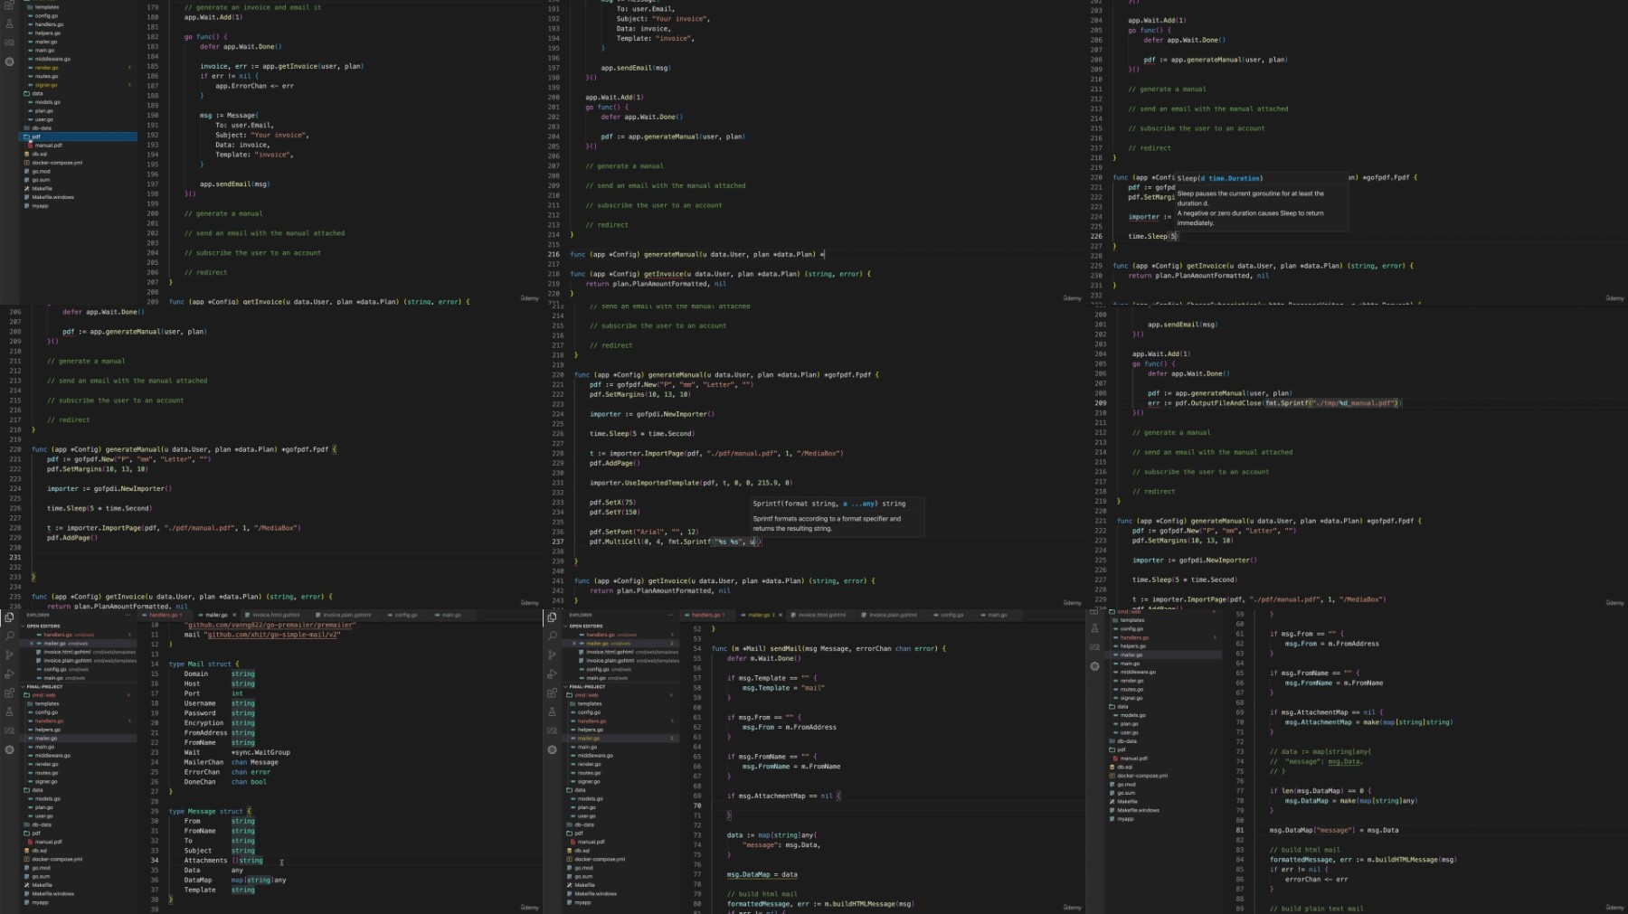Open Search view in the sendMail function window
Viewport: 1628px width, 914px height.
(x=552, y=636)
